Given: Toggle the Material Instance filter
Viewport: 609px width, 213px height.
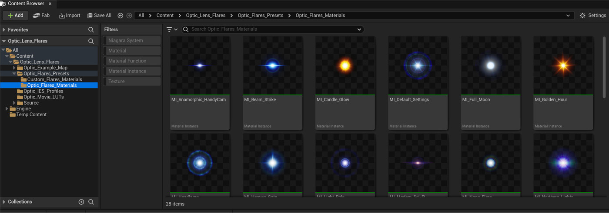Looking at the screenshot, I should tap(132, 71).
